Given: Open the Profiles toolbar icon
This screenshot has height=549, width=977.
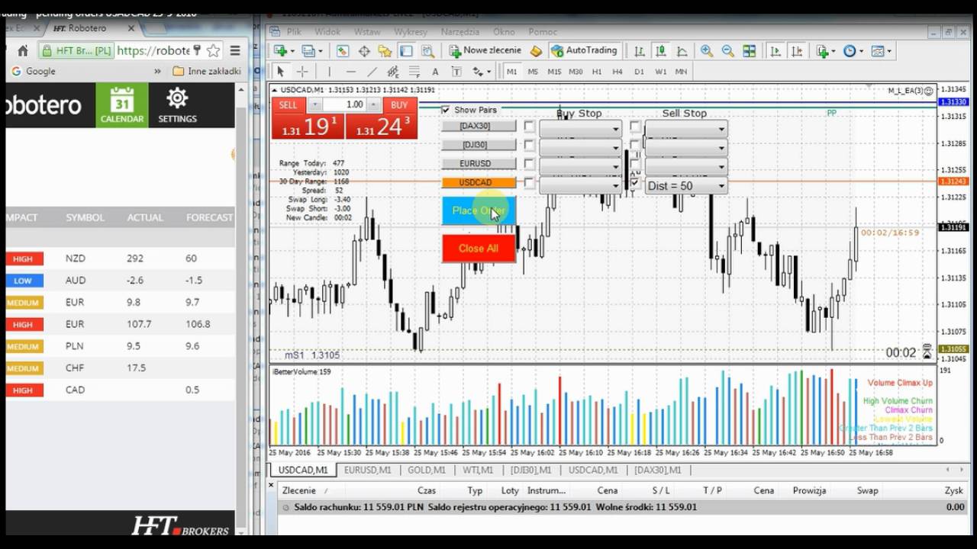Looking at the screenshot, I should (309, 51).
